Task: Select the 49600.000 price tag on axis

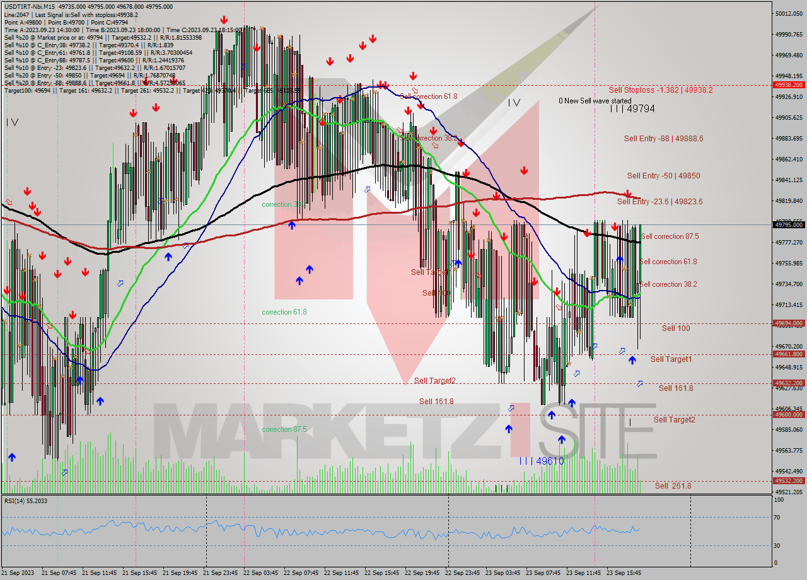Action: (x=788, y=415)
